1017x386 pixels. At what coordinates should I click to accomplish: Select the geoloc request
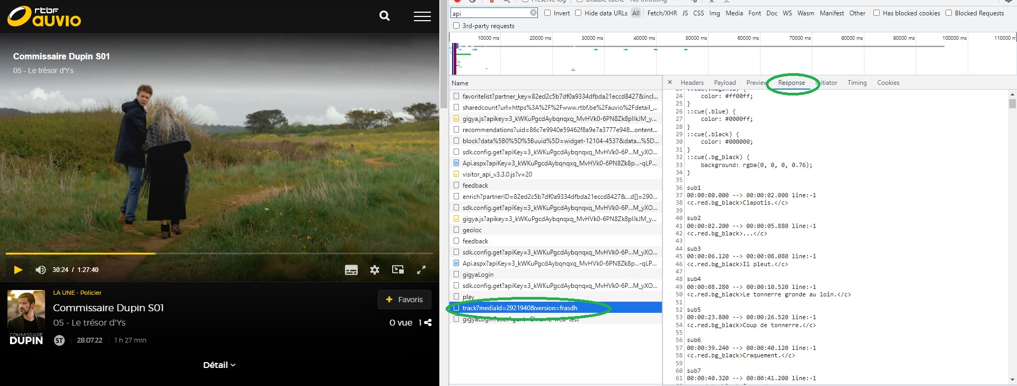point(555,230)
